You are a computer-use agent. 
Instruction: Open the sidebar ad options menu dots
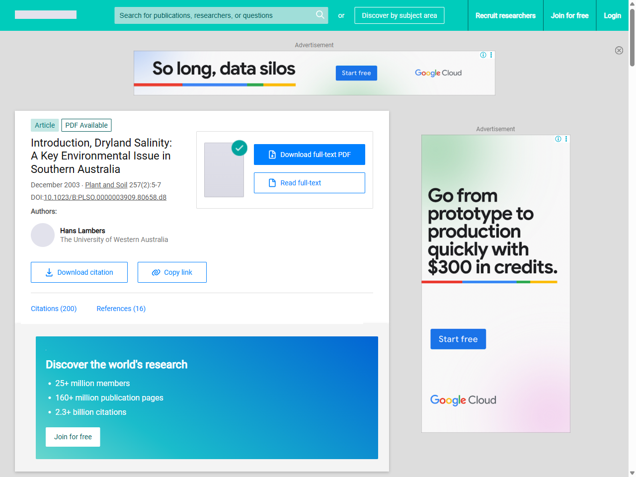[x=566, y=139]
